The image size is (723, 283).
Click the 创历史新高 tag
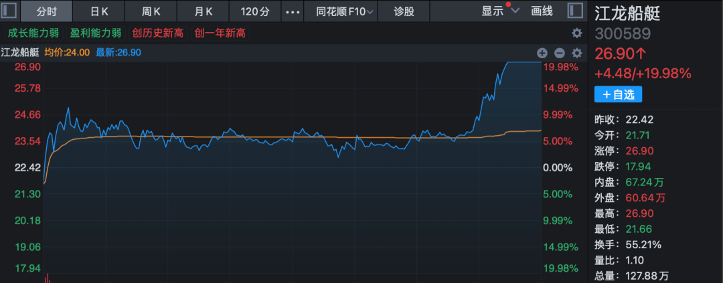click(x=157, y=33)
